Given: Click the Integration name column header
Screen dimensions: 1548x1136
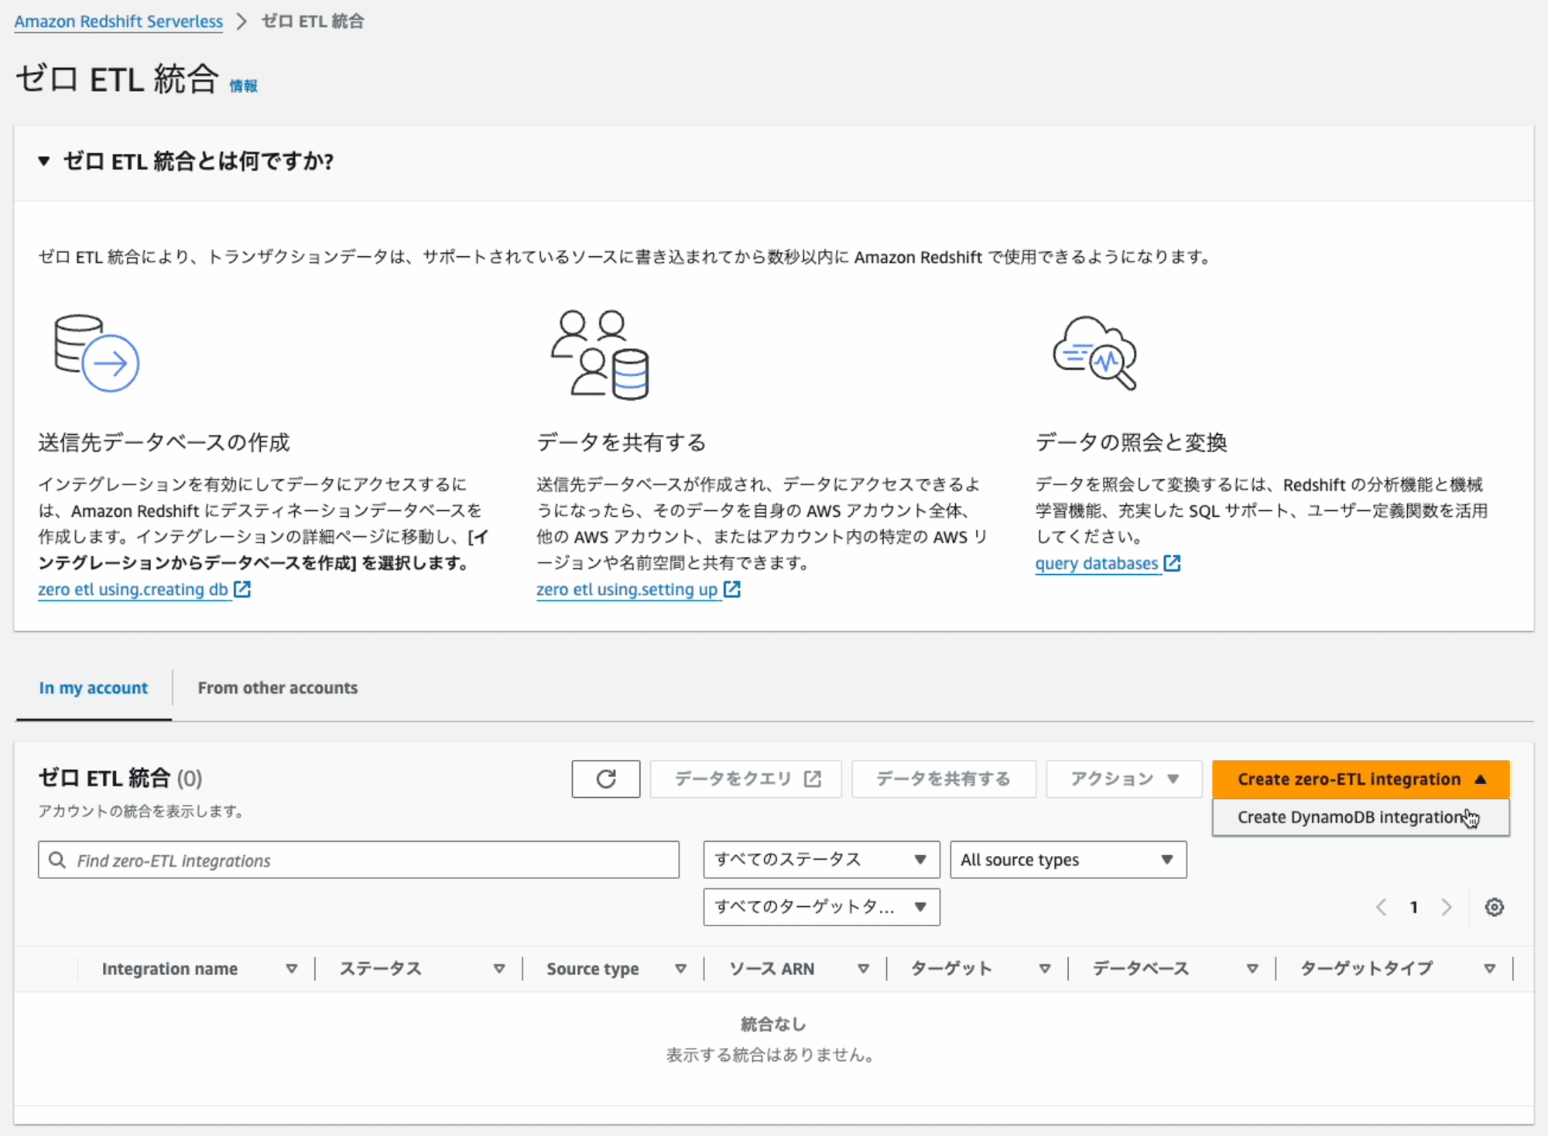Looking at the screenshot, I should coord(170,969).
